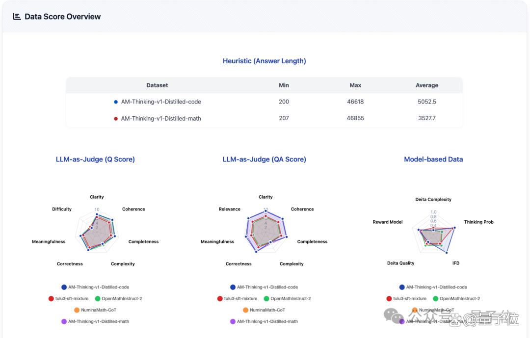Screen dimensions: 530x338
Task: Toggle OpenMathInstruct-2 legend in Model-based Data chart
Action: (x=457, y=299)
